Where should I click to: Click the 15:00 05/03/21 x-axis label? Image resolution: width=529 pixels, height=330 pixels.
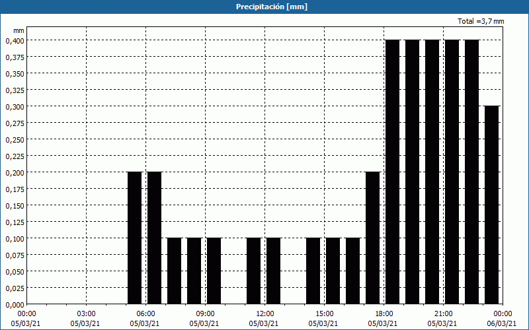coord(323,319)
